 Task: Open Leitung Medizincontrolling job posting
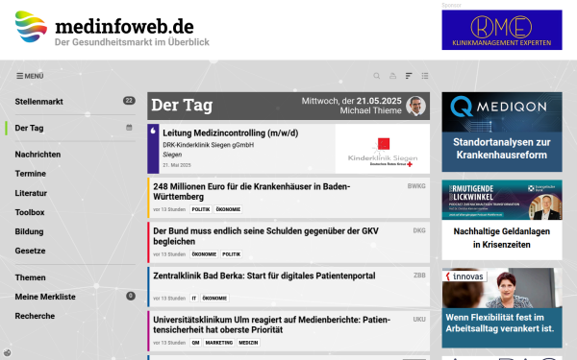231,133
